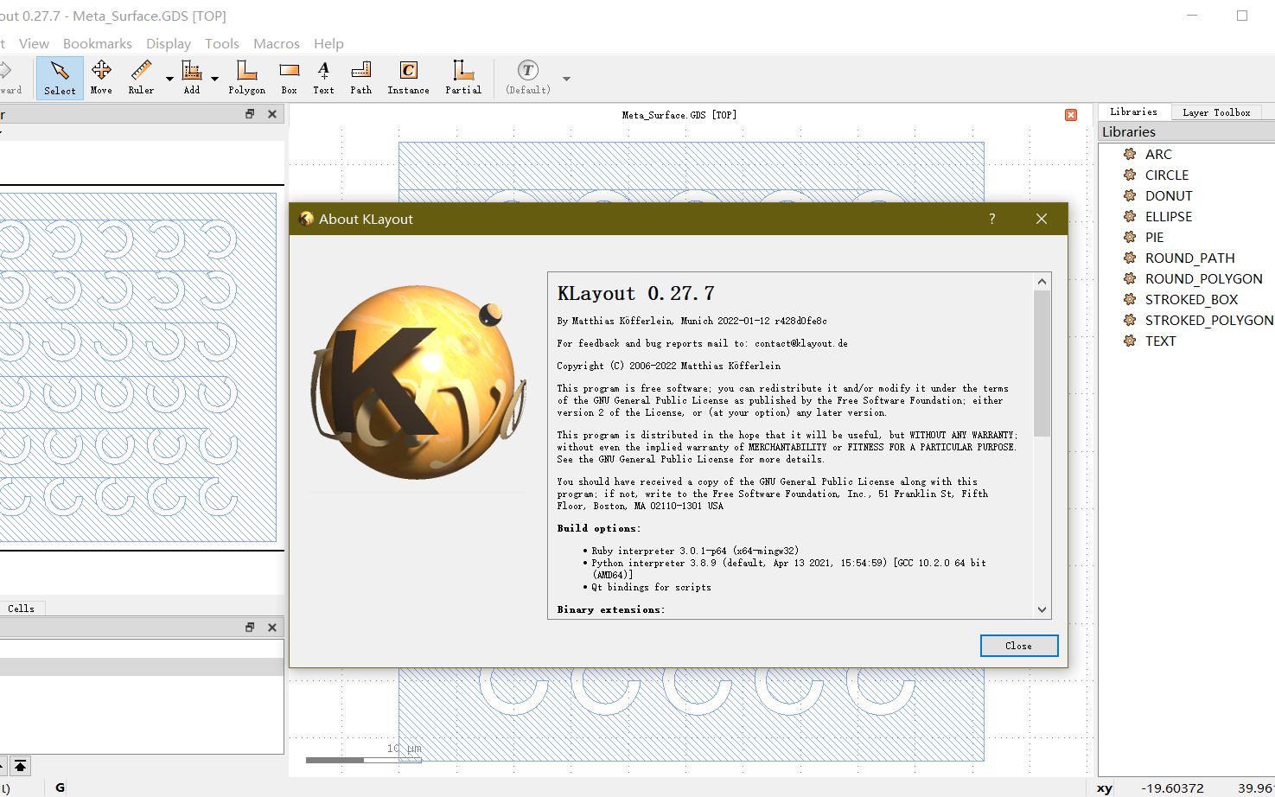This screenshot has width=1275, height=797.
Task: Select the ROUND_PATH library cell
Action: click(1190, 258)
